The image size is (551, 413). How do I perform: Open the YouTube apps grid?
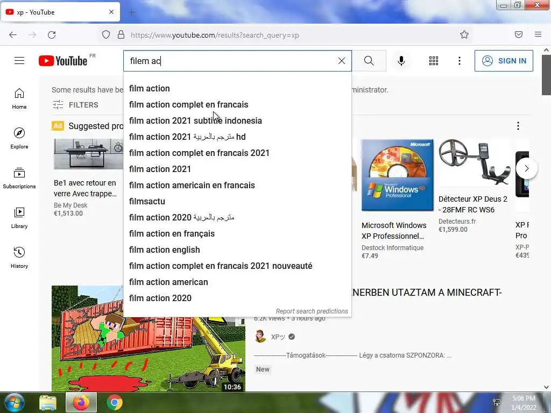pyautogui.click(x=434, y=61)
